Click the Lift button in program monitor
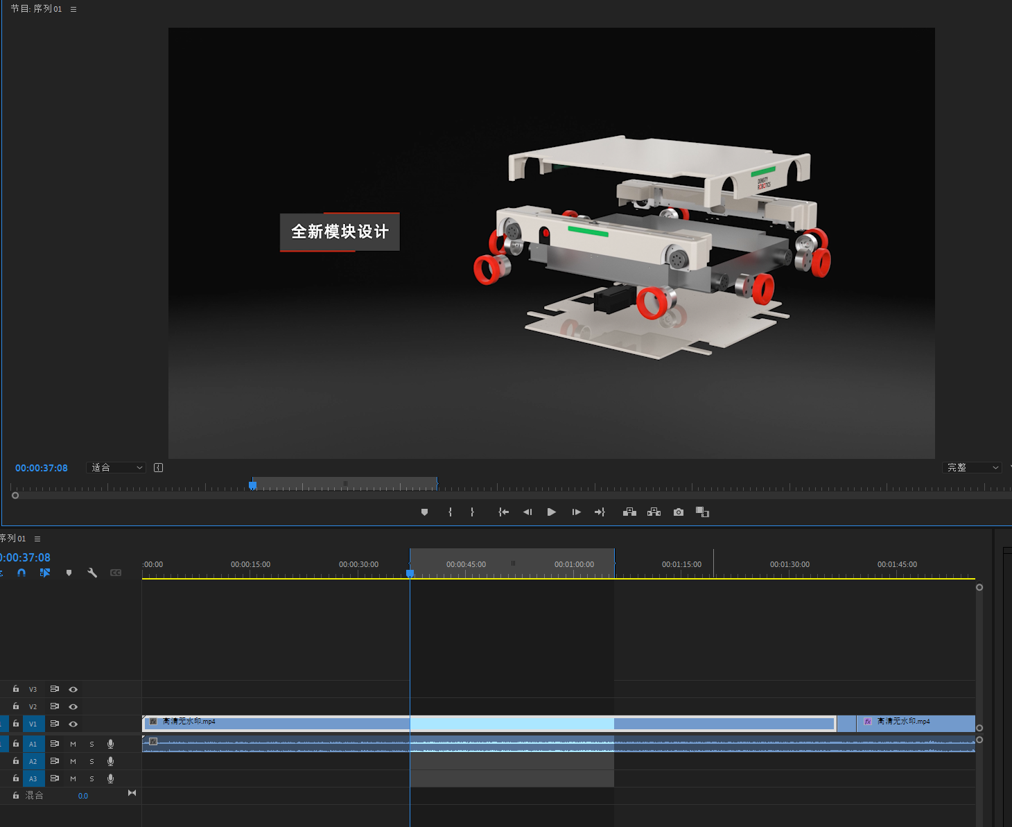 [629, 512]
